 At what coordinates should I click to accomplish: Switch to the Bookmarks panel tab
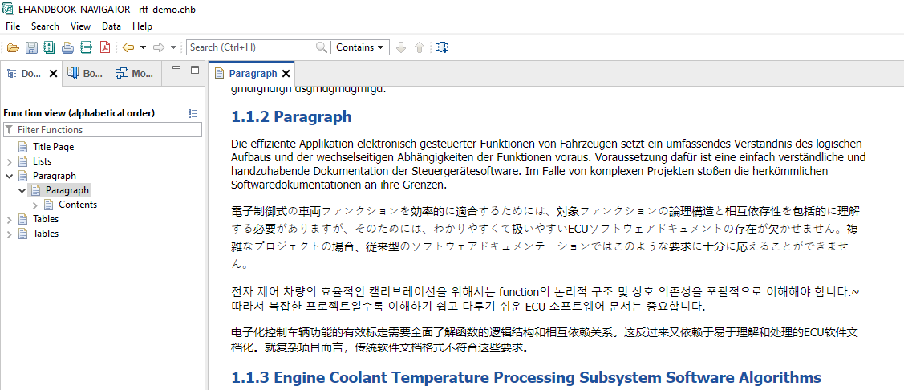click(x=86, y=74)
